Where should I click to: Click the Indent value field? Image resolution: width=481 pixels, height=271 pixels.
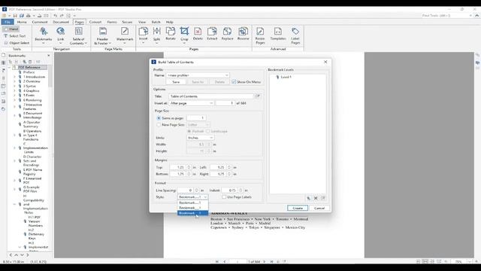tap(229, 190)
